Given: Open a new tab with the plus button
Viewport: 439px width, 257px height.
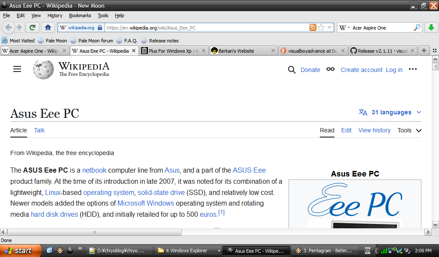Looking at the screenshot, I should [424, 51].
